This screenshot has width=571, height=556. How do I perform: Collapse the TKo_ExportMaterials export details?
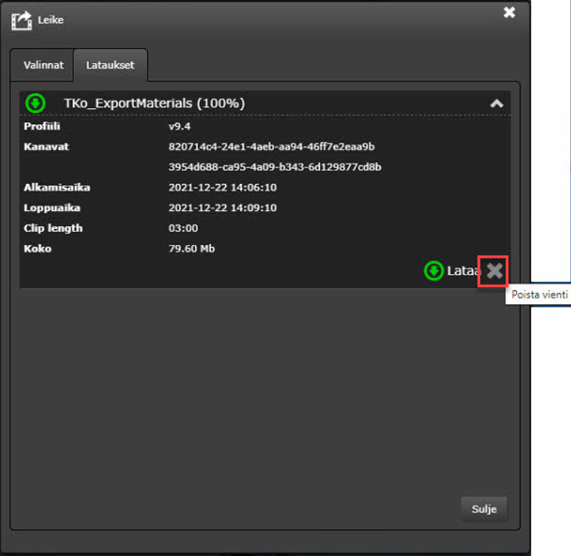(496, 104)
